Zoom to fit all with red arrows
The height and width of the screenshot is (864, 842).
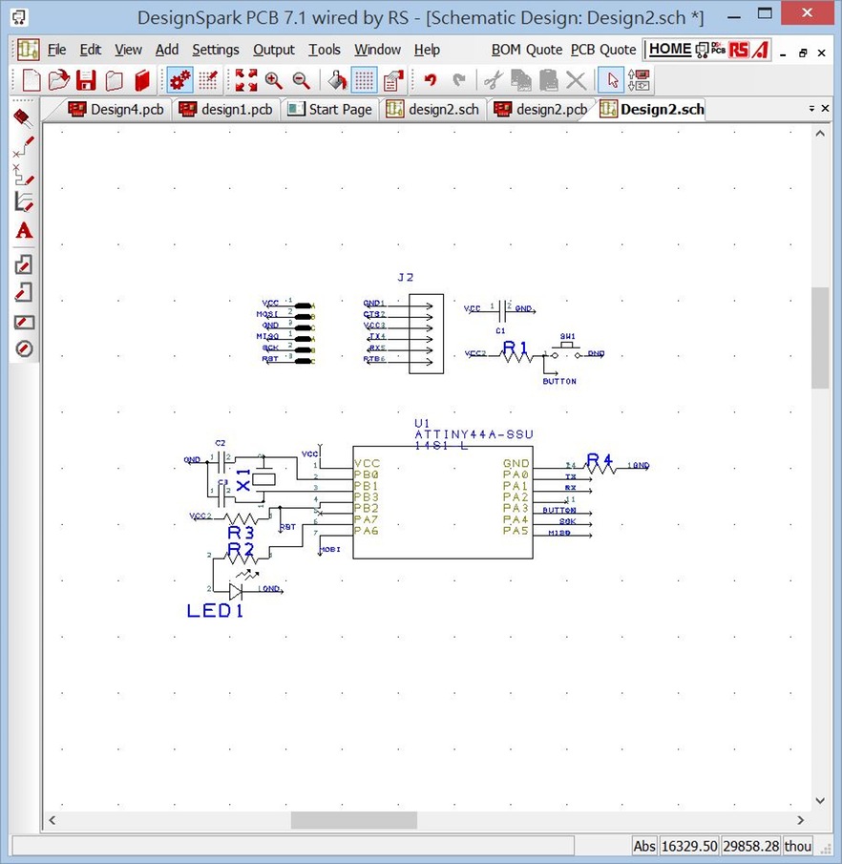245,80
